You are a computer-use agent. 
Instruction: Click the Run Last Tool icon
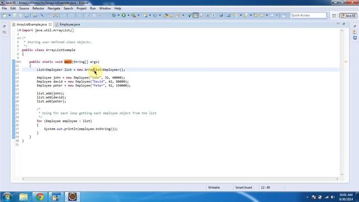(x=134, y=15)
